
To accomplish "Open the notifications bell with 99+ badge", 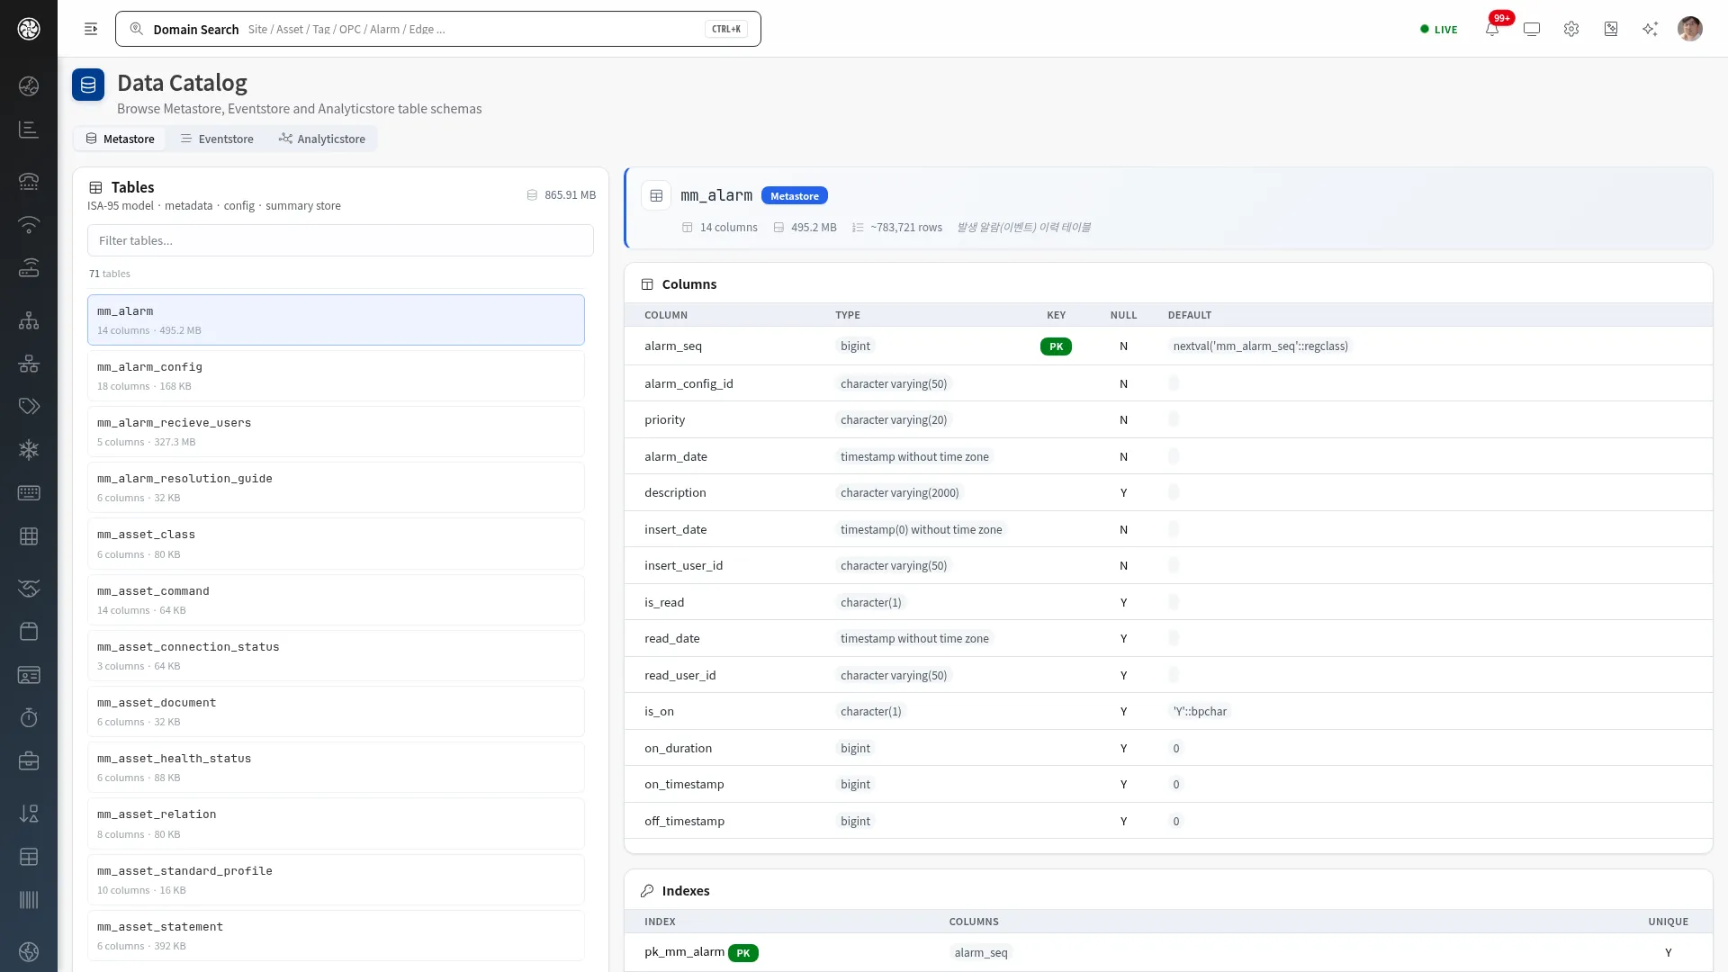I will 1492,29.
